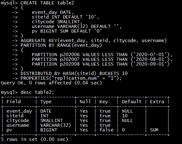Click the username VARCHAR(32) DEFAULT line
Image resolution: width=182 pixels, height=144 pixels.
tap(77, 26)
